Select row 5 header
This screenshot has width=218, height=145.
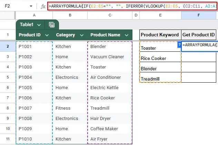(x=8, y=77)
